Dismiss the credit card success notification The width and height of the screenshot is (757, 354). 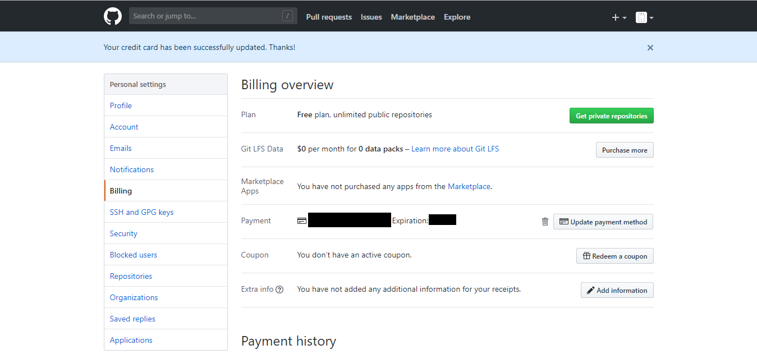(x=650, y=48)
